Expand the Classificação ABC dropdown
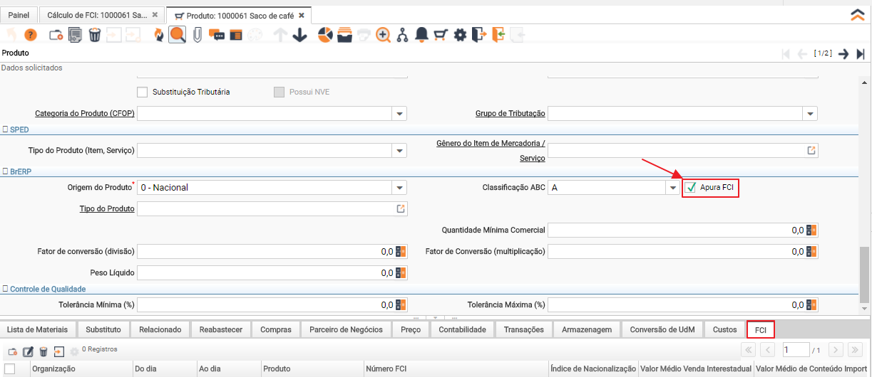 coord(672,188)
